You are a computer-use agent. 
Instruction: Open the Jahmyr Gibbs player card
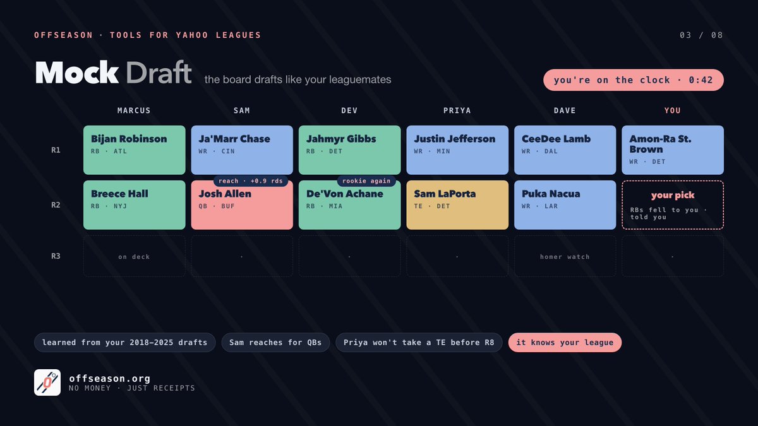[x=350, y=150]
